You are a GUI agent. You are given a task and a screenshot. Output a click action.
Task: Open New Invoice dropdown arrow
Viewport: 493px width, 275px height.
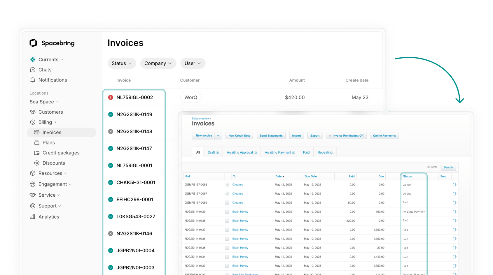218,136
